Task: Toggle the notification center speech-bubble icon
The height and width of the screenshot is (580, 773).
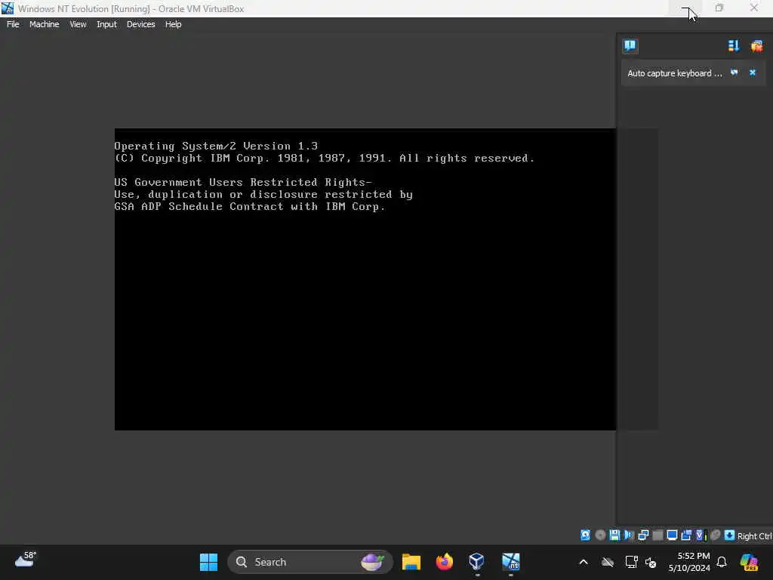Action: (630, 46)
